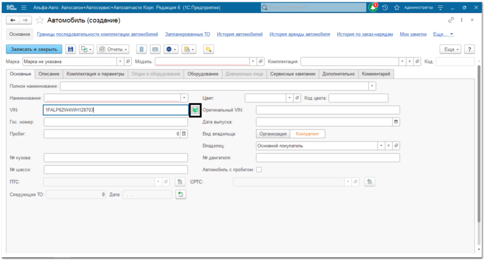
Task: Click the Гос. номер input field
Action: 116,122
